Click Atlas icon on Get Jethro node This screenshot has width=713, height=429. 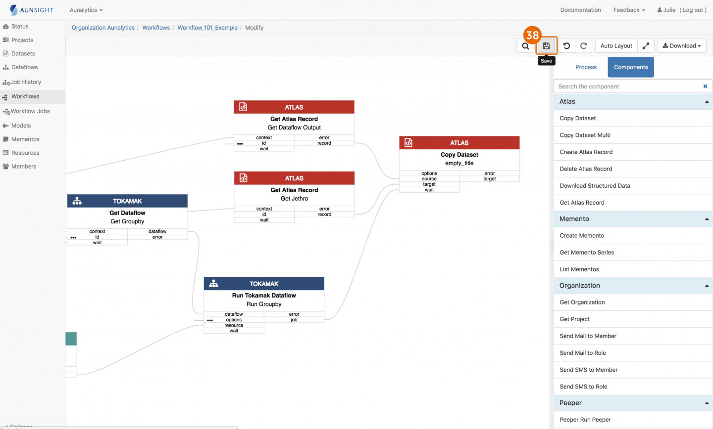[243, 178]
